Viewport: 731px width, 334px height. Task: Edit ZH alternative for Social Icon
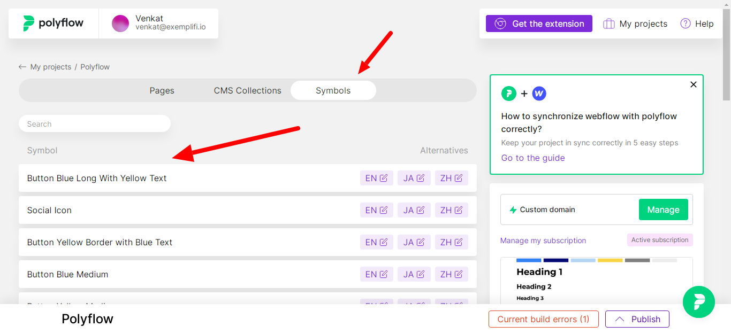point(452,210)
